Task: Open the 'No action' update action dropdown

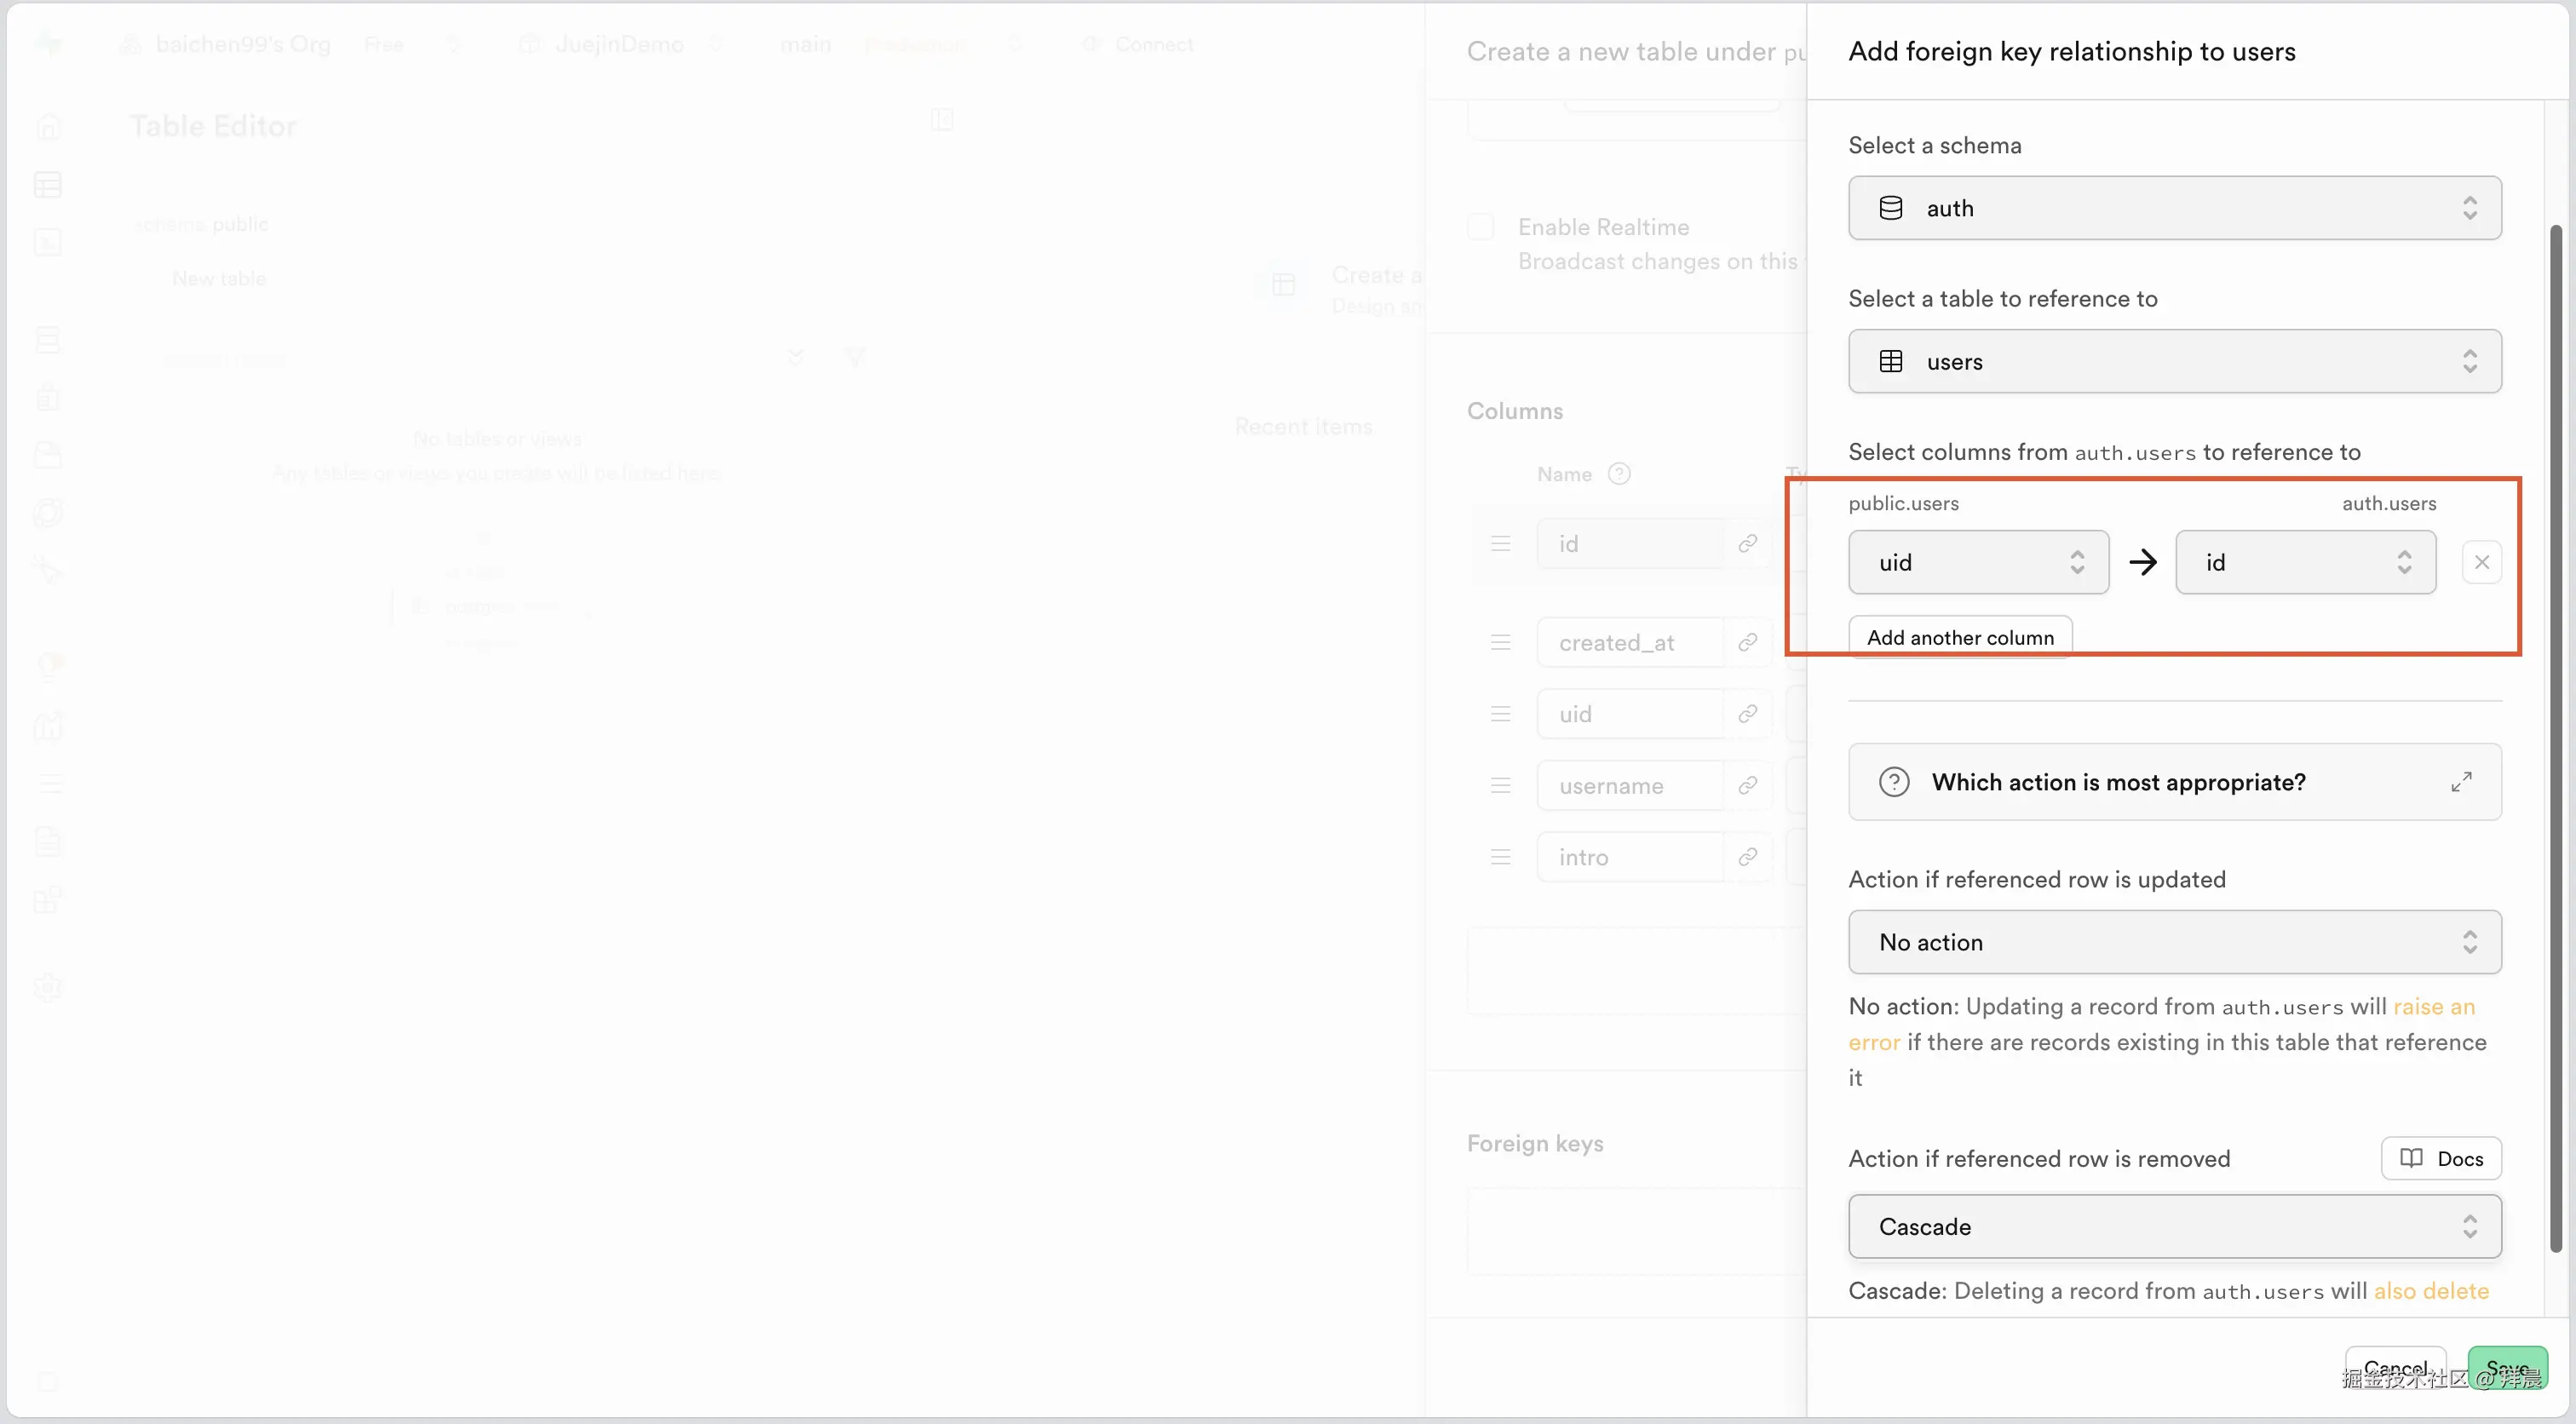Action: (2174, 942)
